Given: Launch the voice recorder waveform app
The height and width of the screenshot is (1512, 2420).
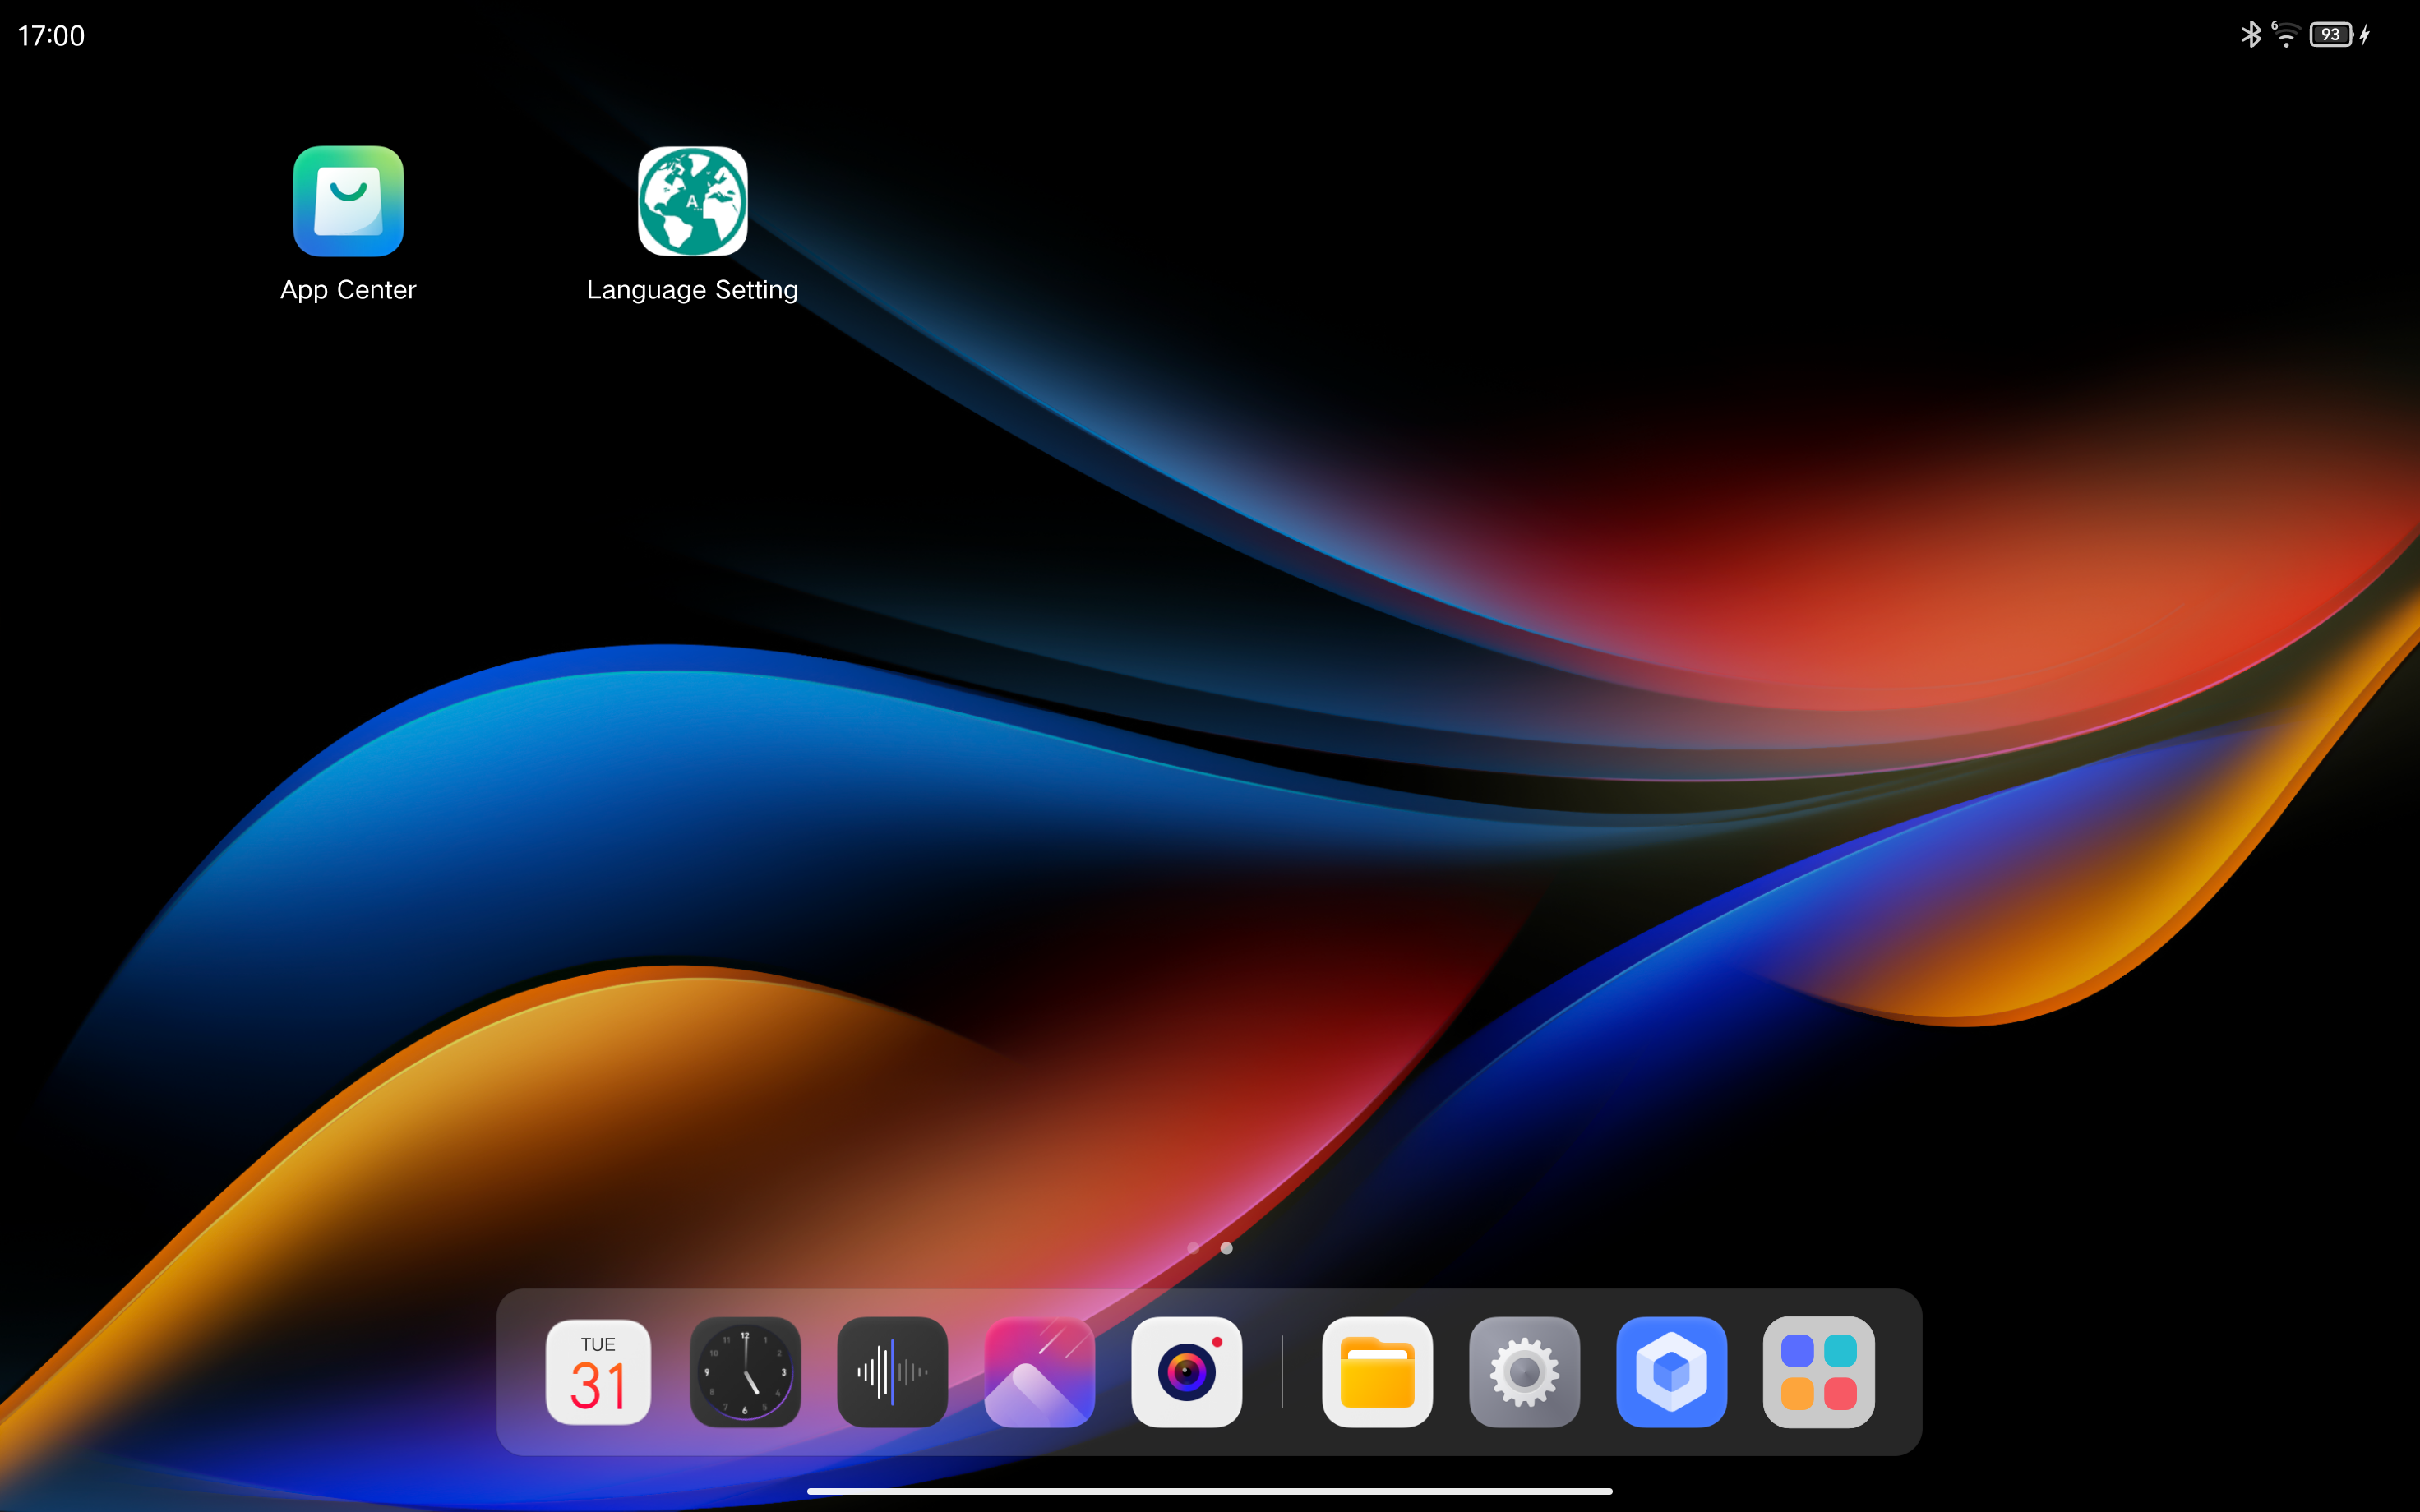Looking at the screenshot, I should pyautogui.click(x=892, y=1372).
